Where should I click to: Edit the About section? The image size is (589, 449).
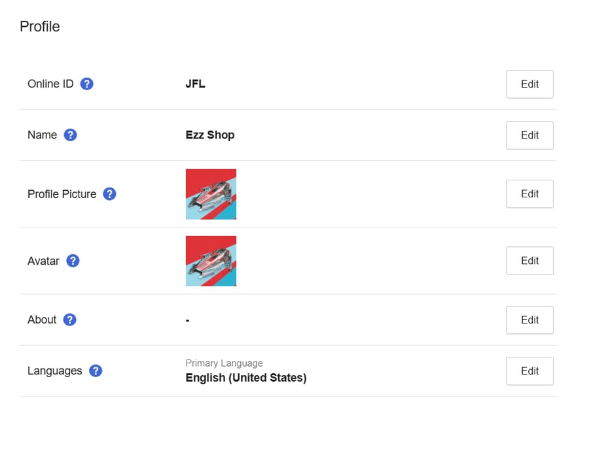coord(529,320)
